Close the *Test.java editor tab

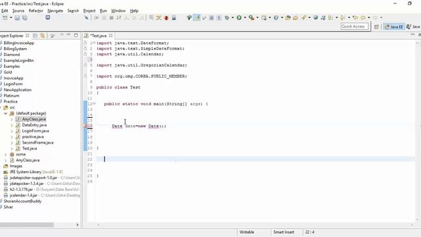[x=111, y=36]
